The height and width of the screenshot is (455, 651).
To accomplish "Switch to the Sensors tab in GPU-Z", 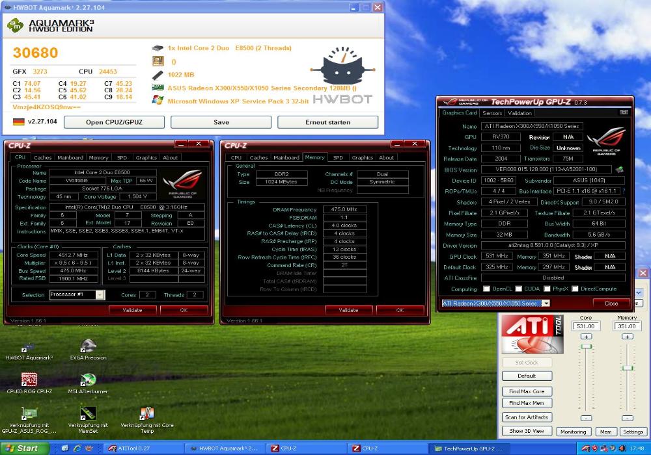I will 492,112.
